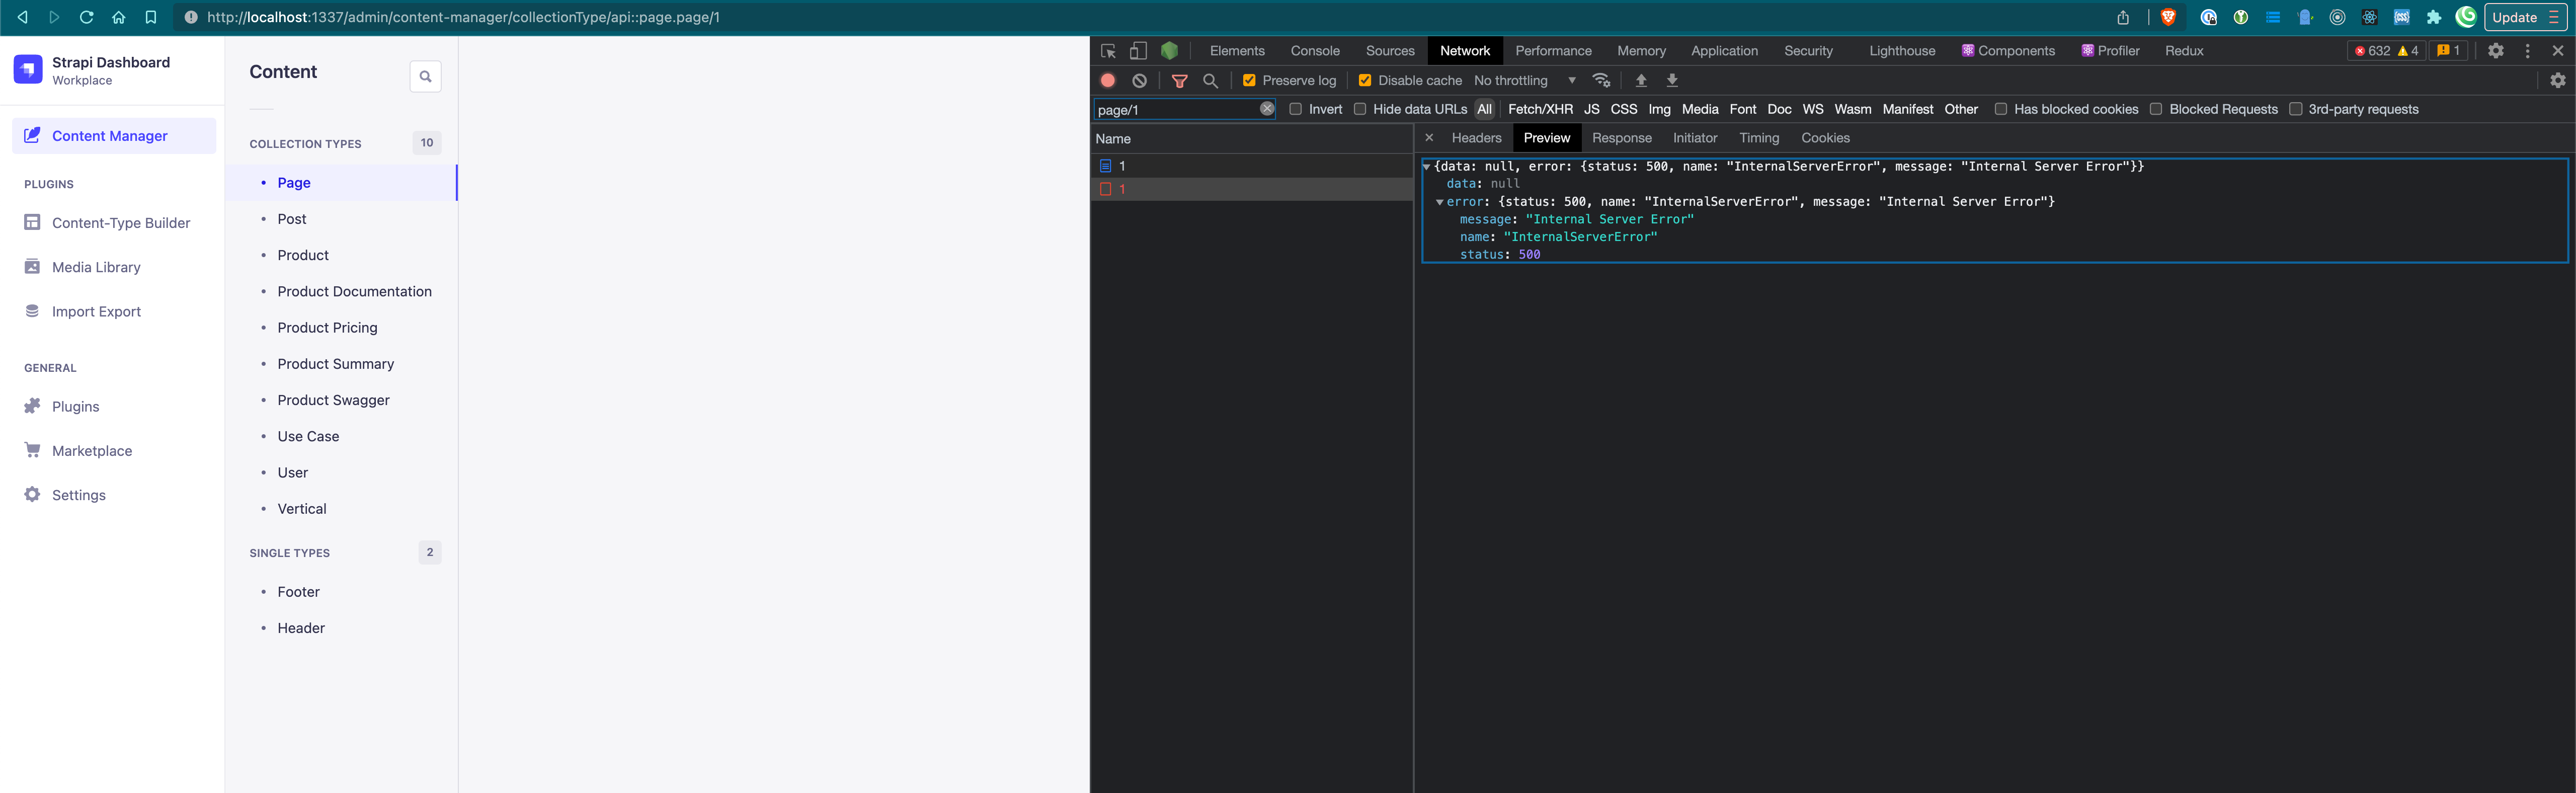
Task: Collapse the root JSON response object
Action: 1428,166
